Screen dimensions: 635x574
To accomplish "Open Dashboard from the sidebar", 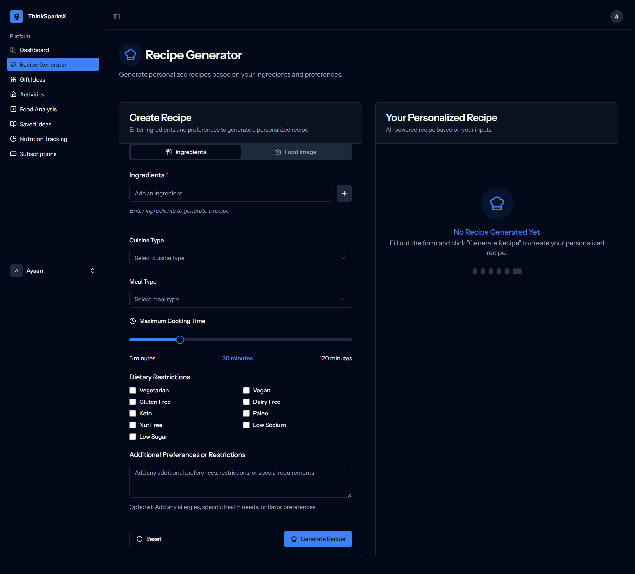I will tap(34, 50).
